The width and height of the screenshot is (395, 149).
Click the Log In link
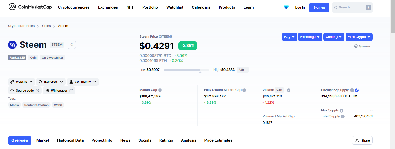pyautogui.click(x=300, y=7)
